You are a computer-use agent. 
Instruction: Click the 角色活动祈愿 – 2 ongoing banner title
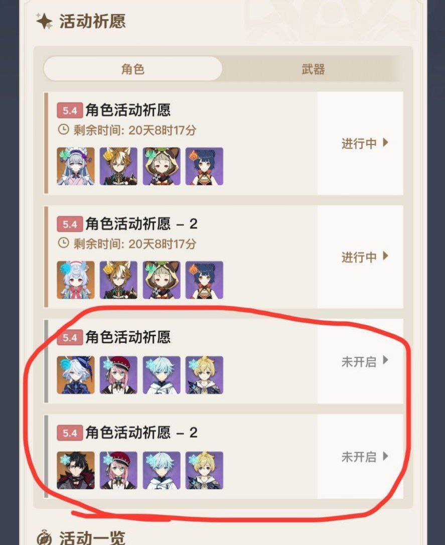pos(141,223)
